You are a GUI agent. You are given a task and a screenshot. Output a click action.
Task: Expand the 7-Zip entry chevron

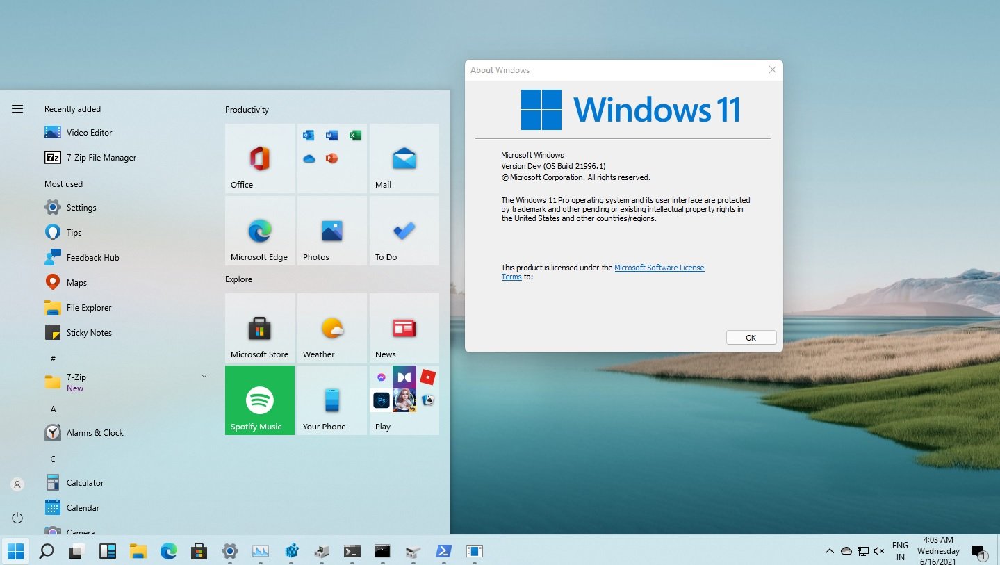click(x=204, y=375)
